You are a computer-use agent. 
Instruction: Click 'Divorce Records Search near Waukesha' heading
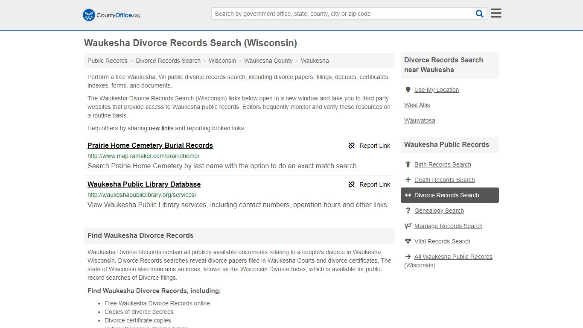[x=443, y=65]
